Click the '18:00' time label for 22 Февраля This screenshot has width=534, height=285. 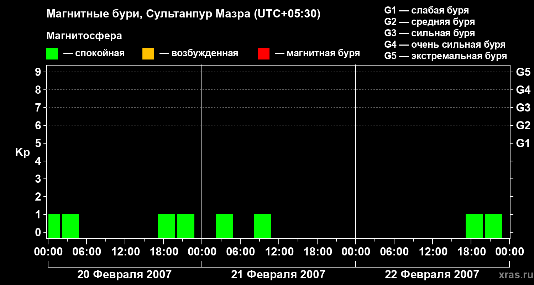click(x=471, y=252)
